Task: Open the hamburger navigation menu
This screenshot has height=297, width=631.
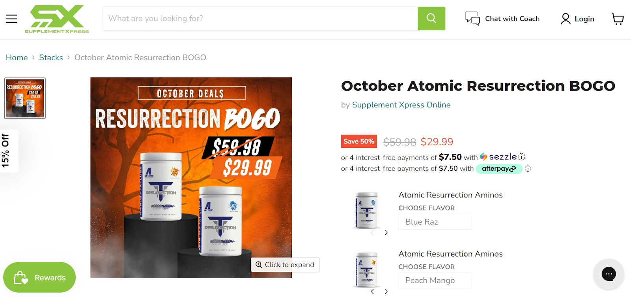Action: coord(11,18)
